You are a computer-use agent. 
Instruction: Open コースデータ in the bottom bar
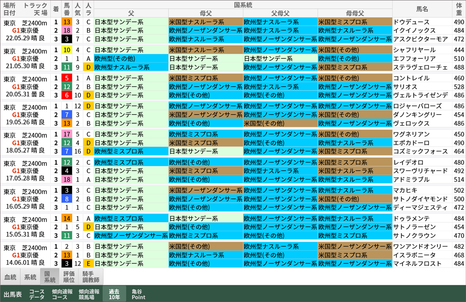click(37, 294)
